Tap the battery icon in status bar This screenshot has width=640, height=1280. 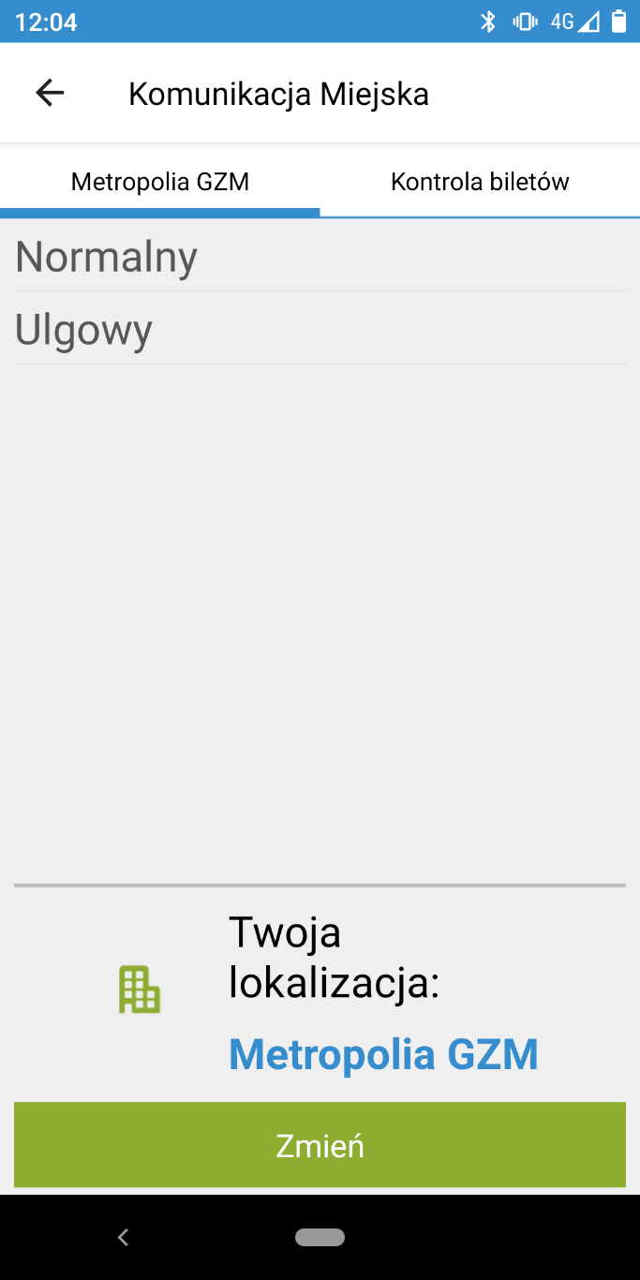(618, 21)
